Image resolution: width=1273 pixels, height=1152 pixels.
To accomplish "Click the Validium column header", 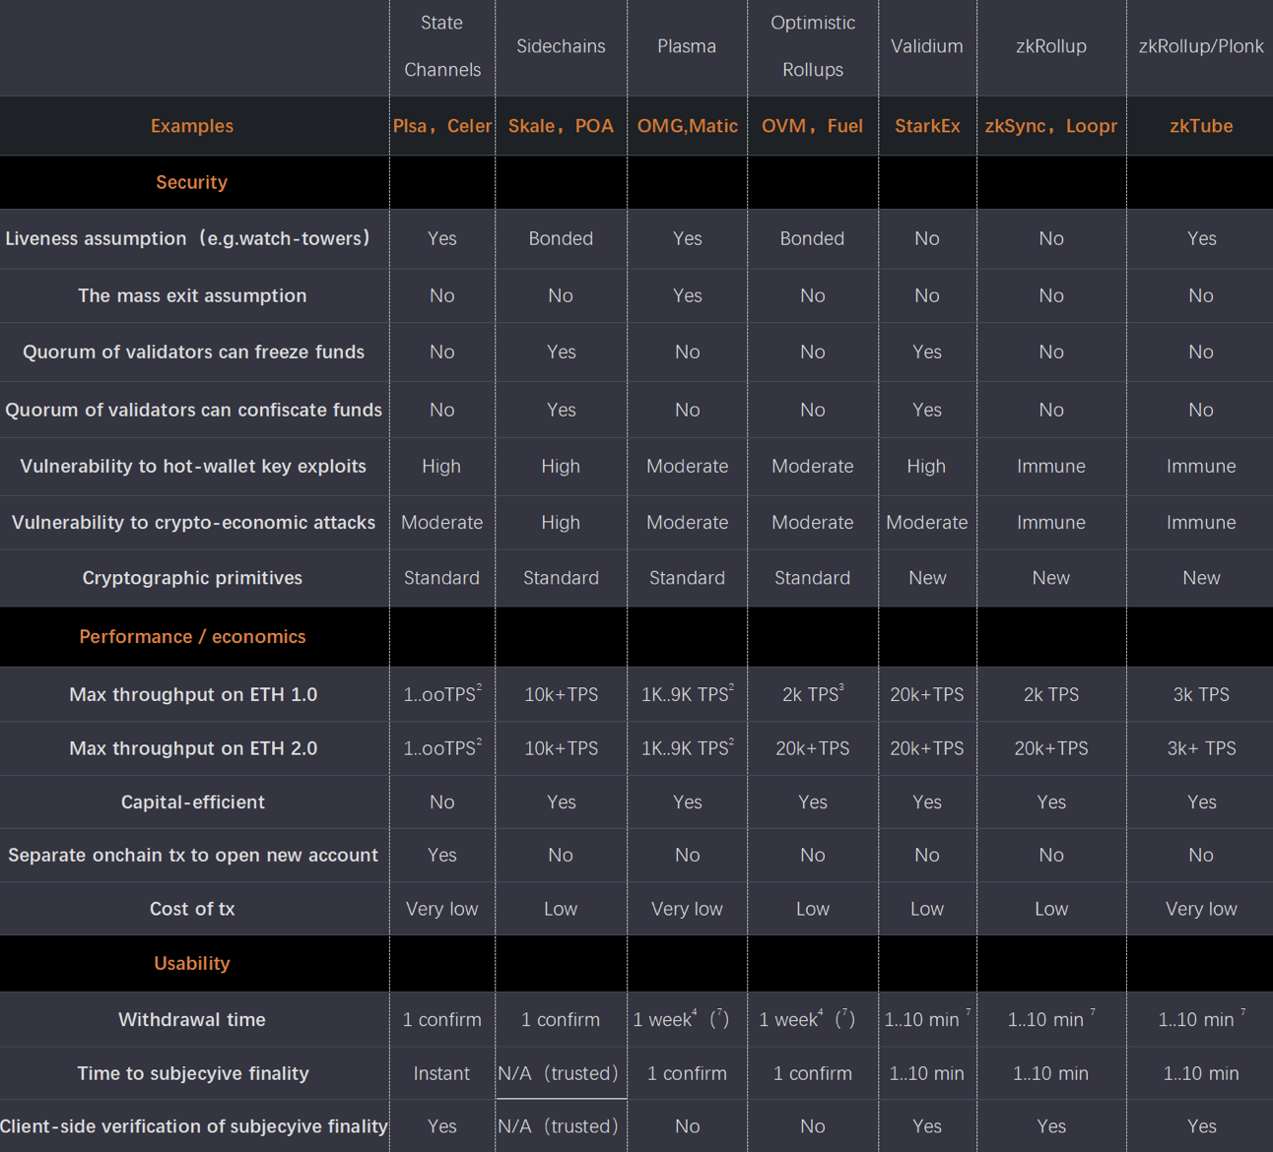I will tap(926, 46).
